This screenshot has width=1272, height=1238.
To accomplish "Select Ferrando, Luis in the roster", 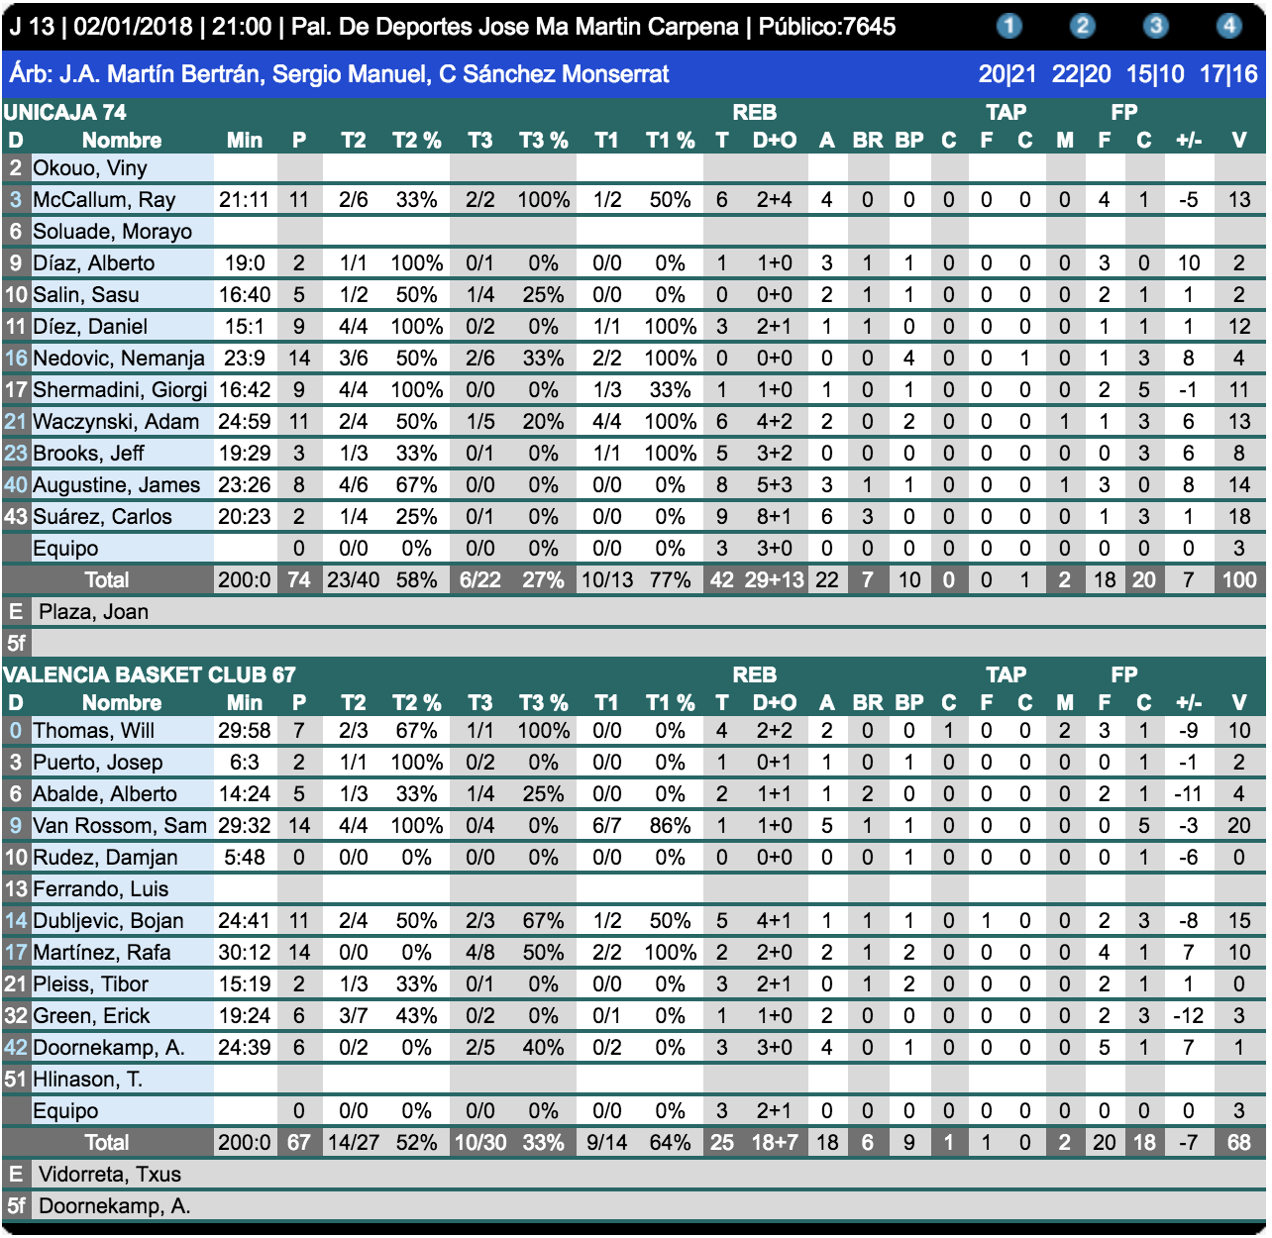I will pos(101,889).
